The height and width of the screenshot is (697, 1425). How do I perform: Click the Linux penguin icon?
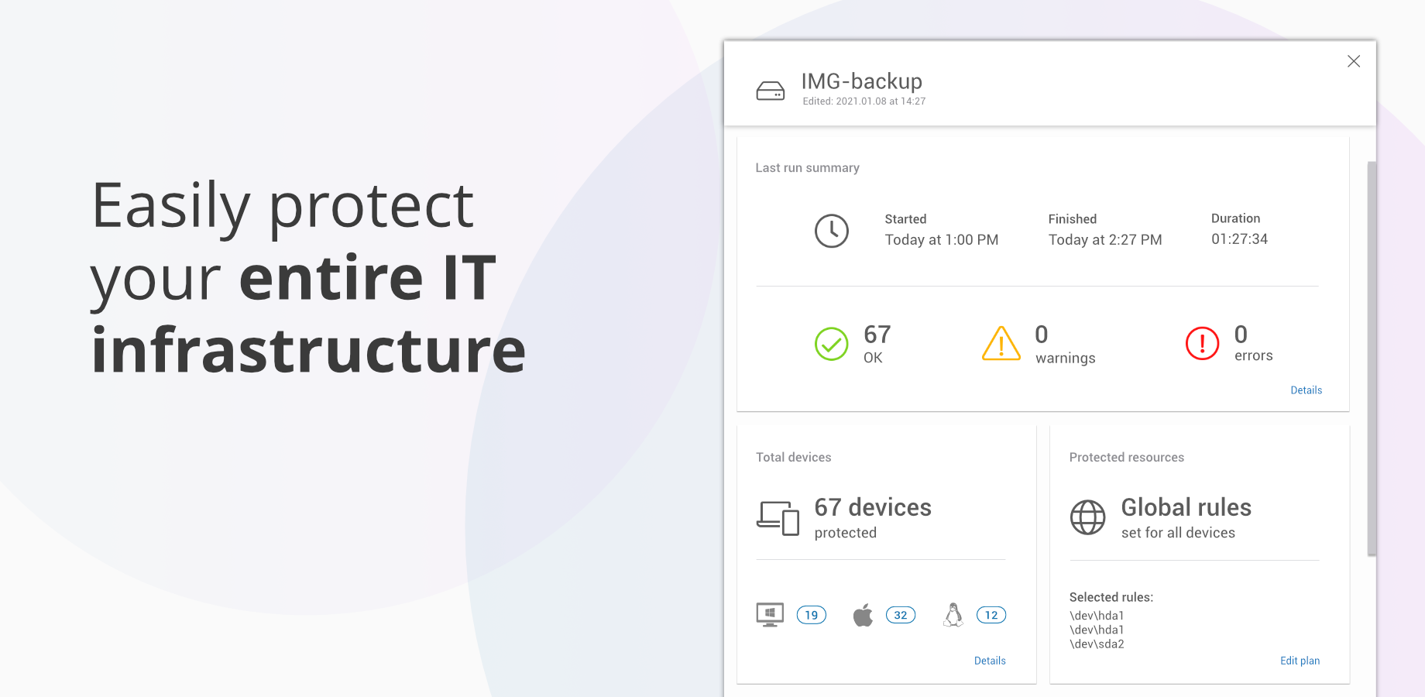pos(953,615)
